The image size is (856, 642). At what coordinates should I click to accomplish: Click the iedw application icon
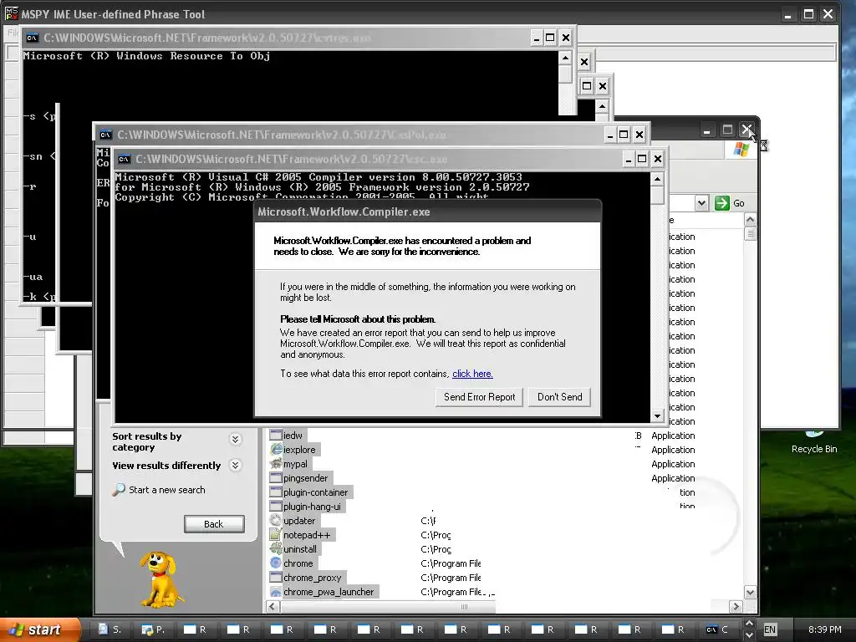276,435
